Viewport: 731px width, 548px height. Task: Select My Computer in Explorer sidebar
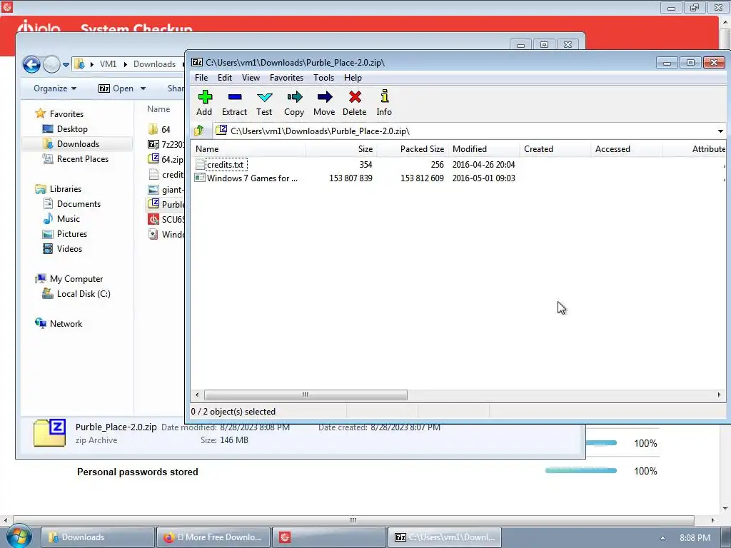(x=69, y=279)
